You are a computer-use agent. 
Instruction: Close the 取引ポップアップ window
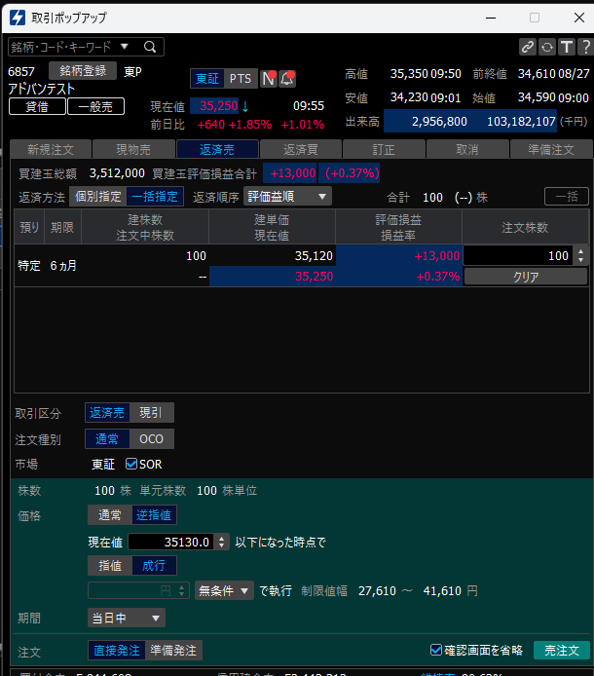click(579, 18)
